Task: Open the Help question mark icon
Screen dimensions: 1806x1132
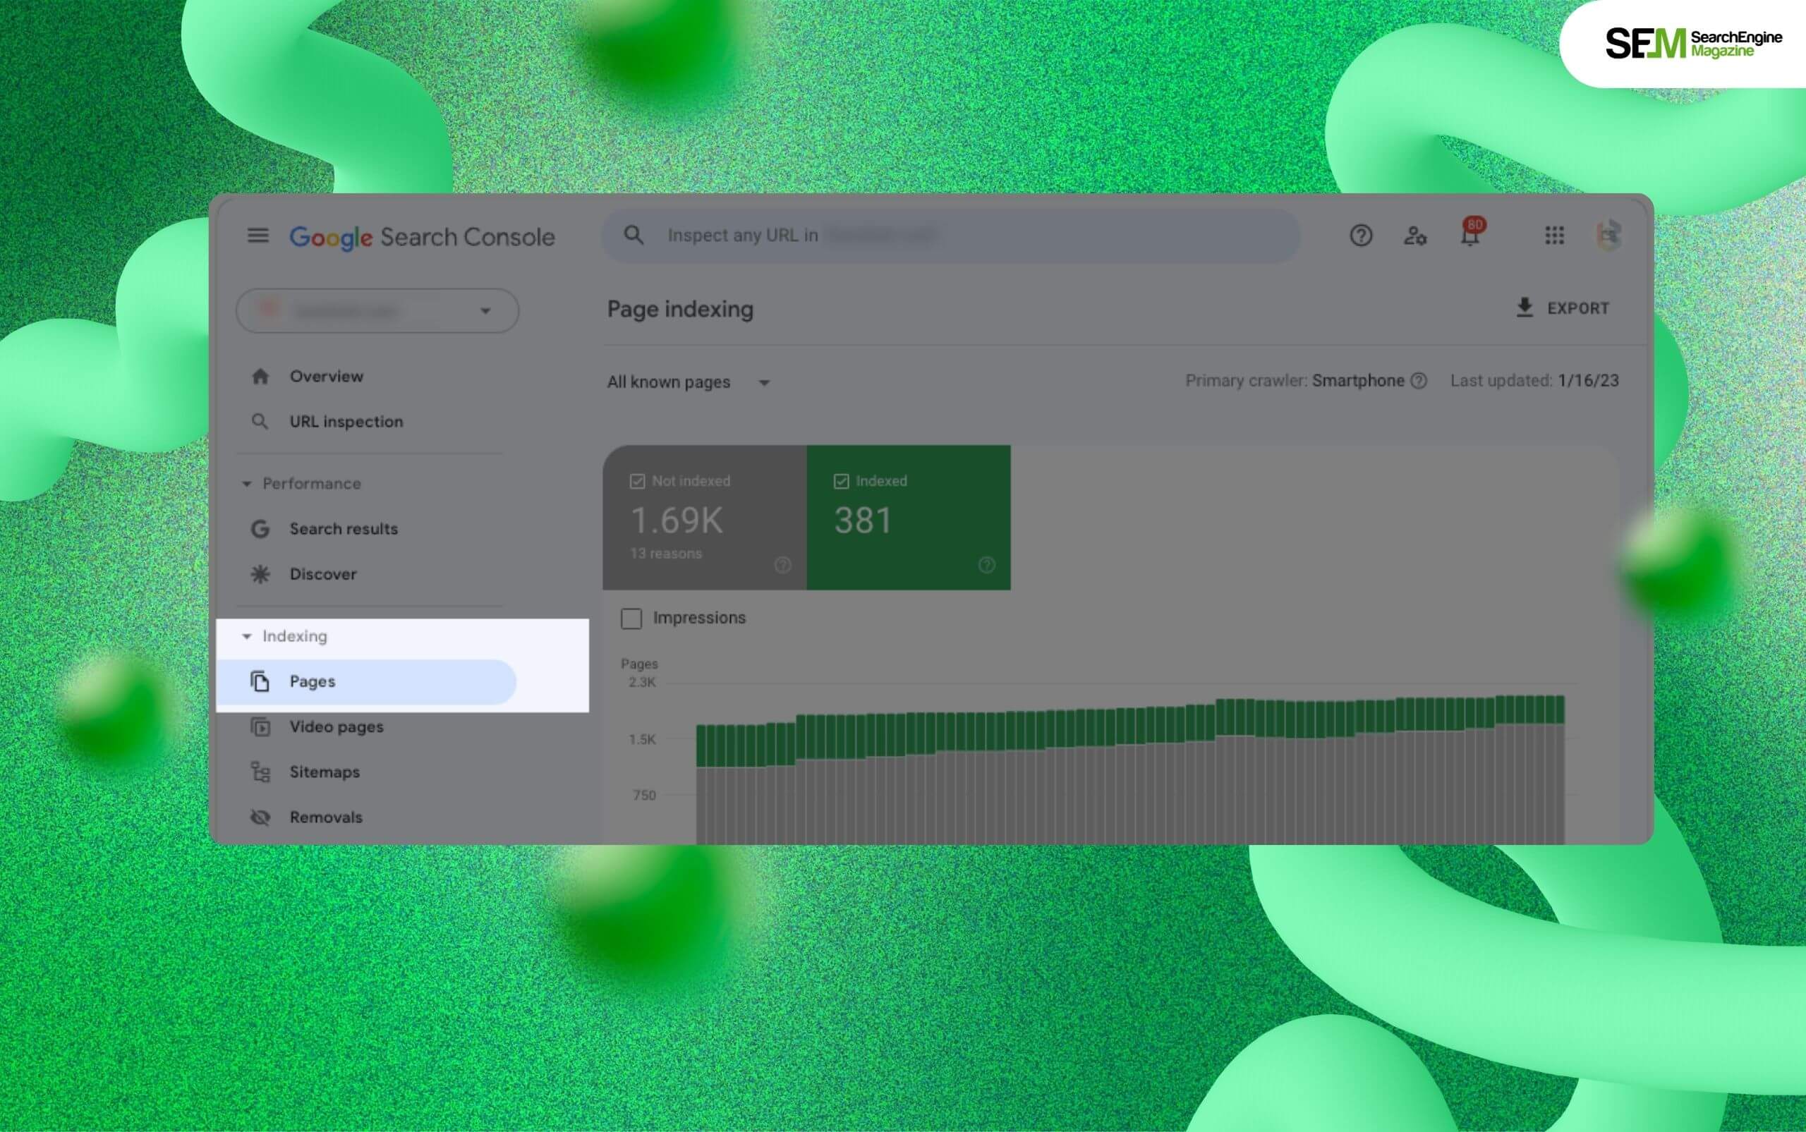Action: (1360, 236)
